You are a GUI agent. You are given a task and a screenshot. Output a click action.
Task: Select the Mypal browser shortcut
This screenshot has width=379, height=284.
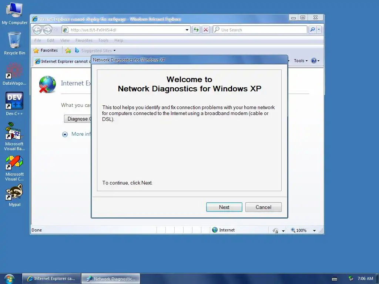coord(14,196)
